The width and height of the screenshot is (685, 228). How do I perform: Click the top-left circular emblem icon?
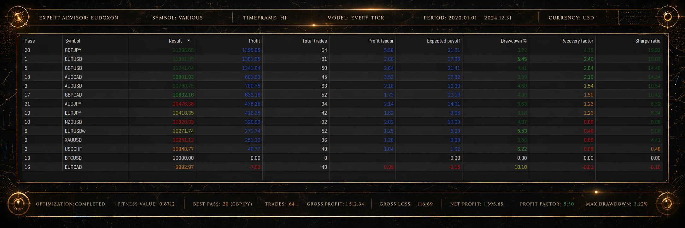18,17
